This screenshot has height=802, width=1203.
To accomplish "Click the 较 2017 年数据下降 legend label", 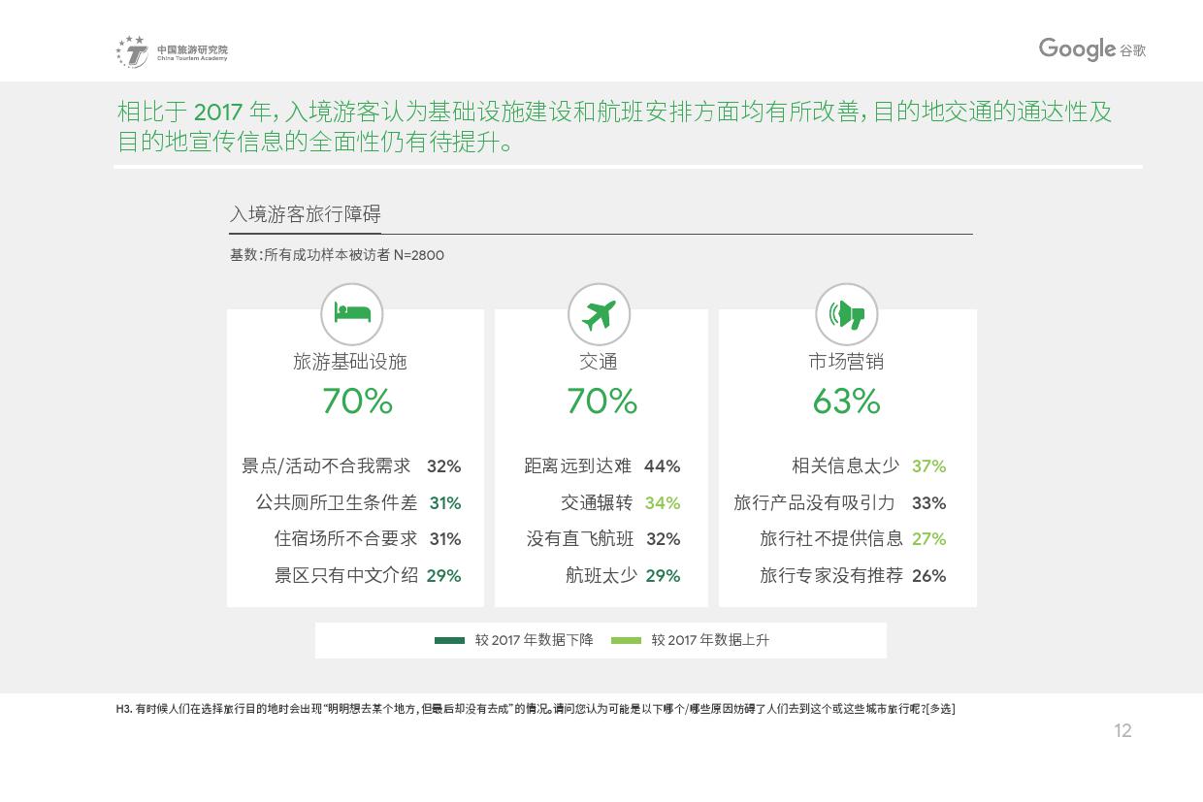I will 534,640.
